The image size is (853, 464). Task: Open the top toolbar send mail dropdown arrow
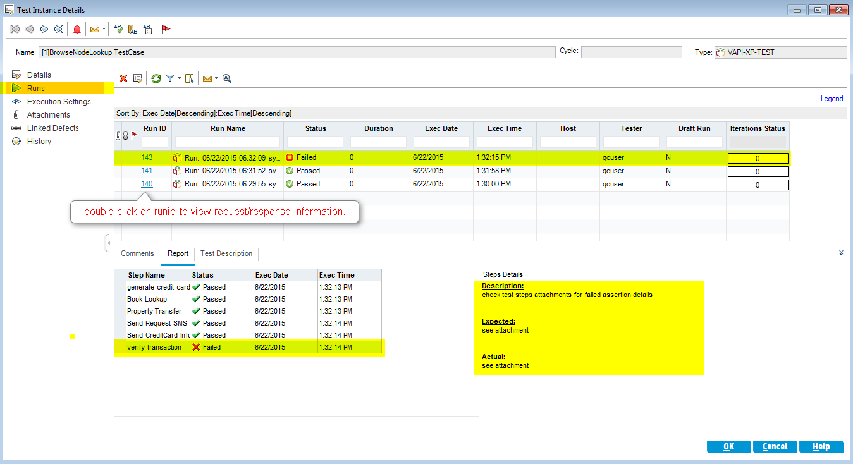tap(104, 29)
